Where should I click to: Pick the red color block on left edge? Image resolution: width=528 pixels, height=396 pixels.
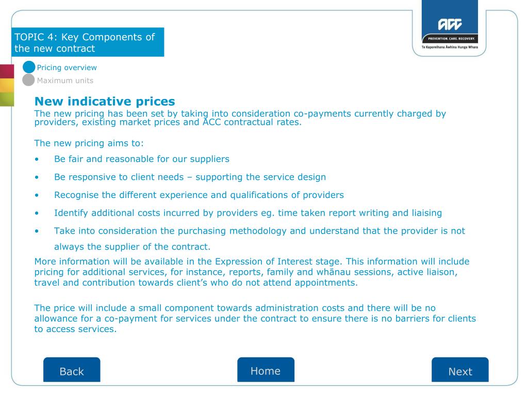point(7,71)
